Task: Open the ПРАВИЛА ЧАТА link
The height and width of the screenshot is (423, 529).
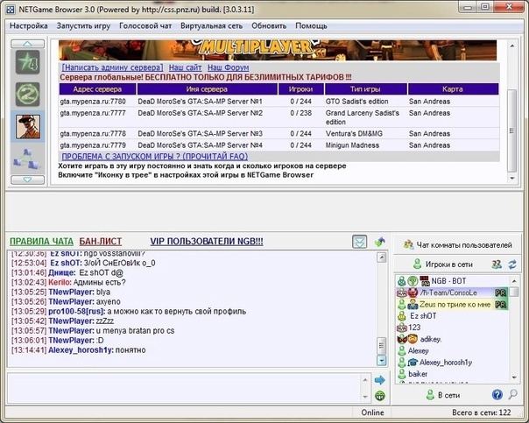Action: (41, 242)
